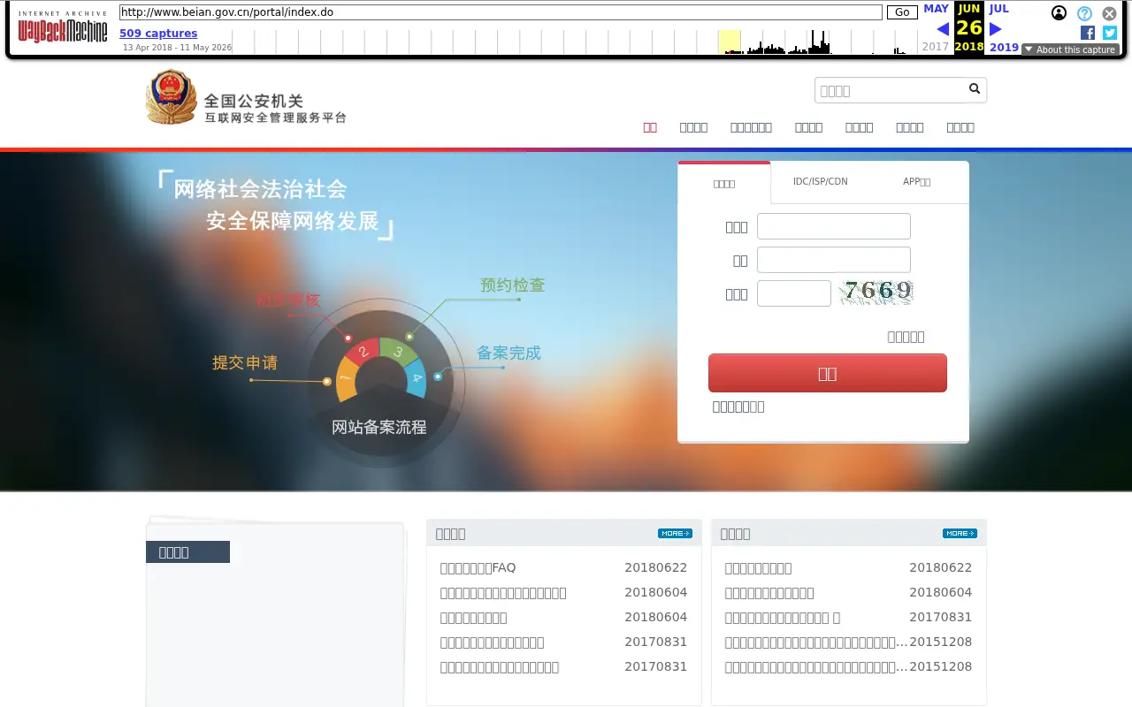
Task: Click the link just below the red login button
Action: click(738, 407)
